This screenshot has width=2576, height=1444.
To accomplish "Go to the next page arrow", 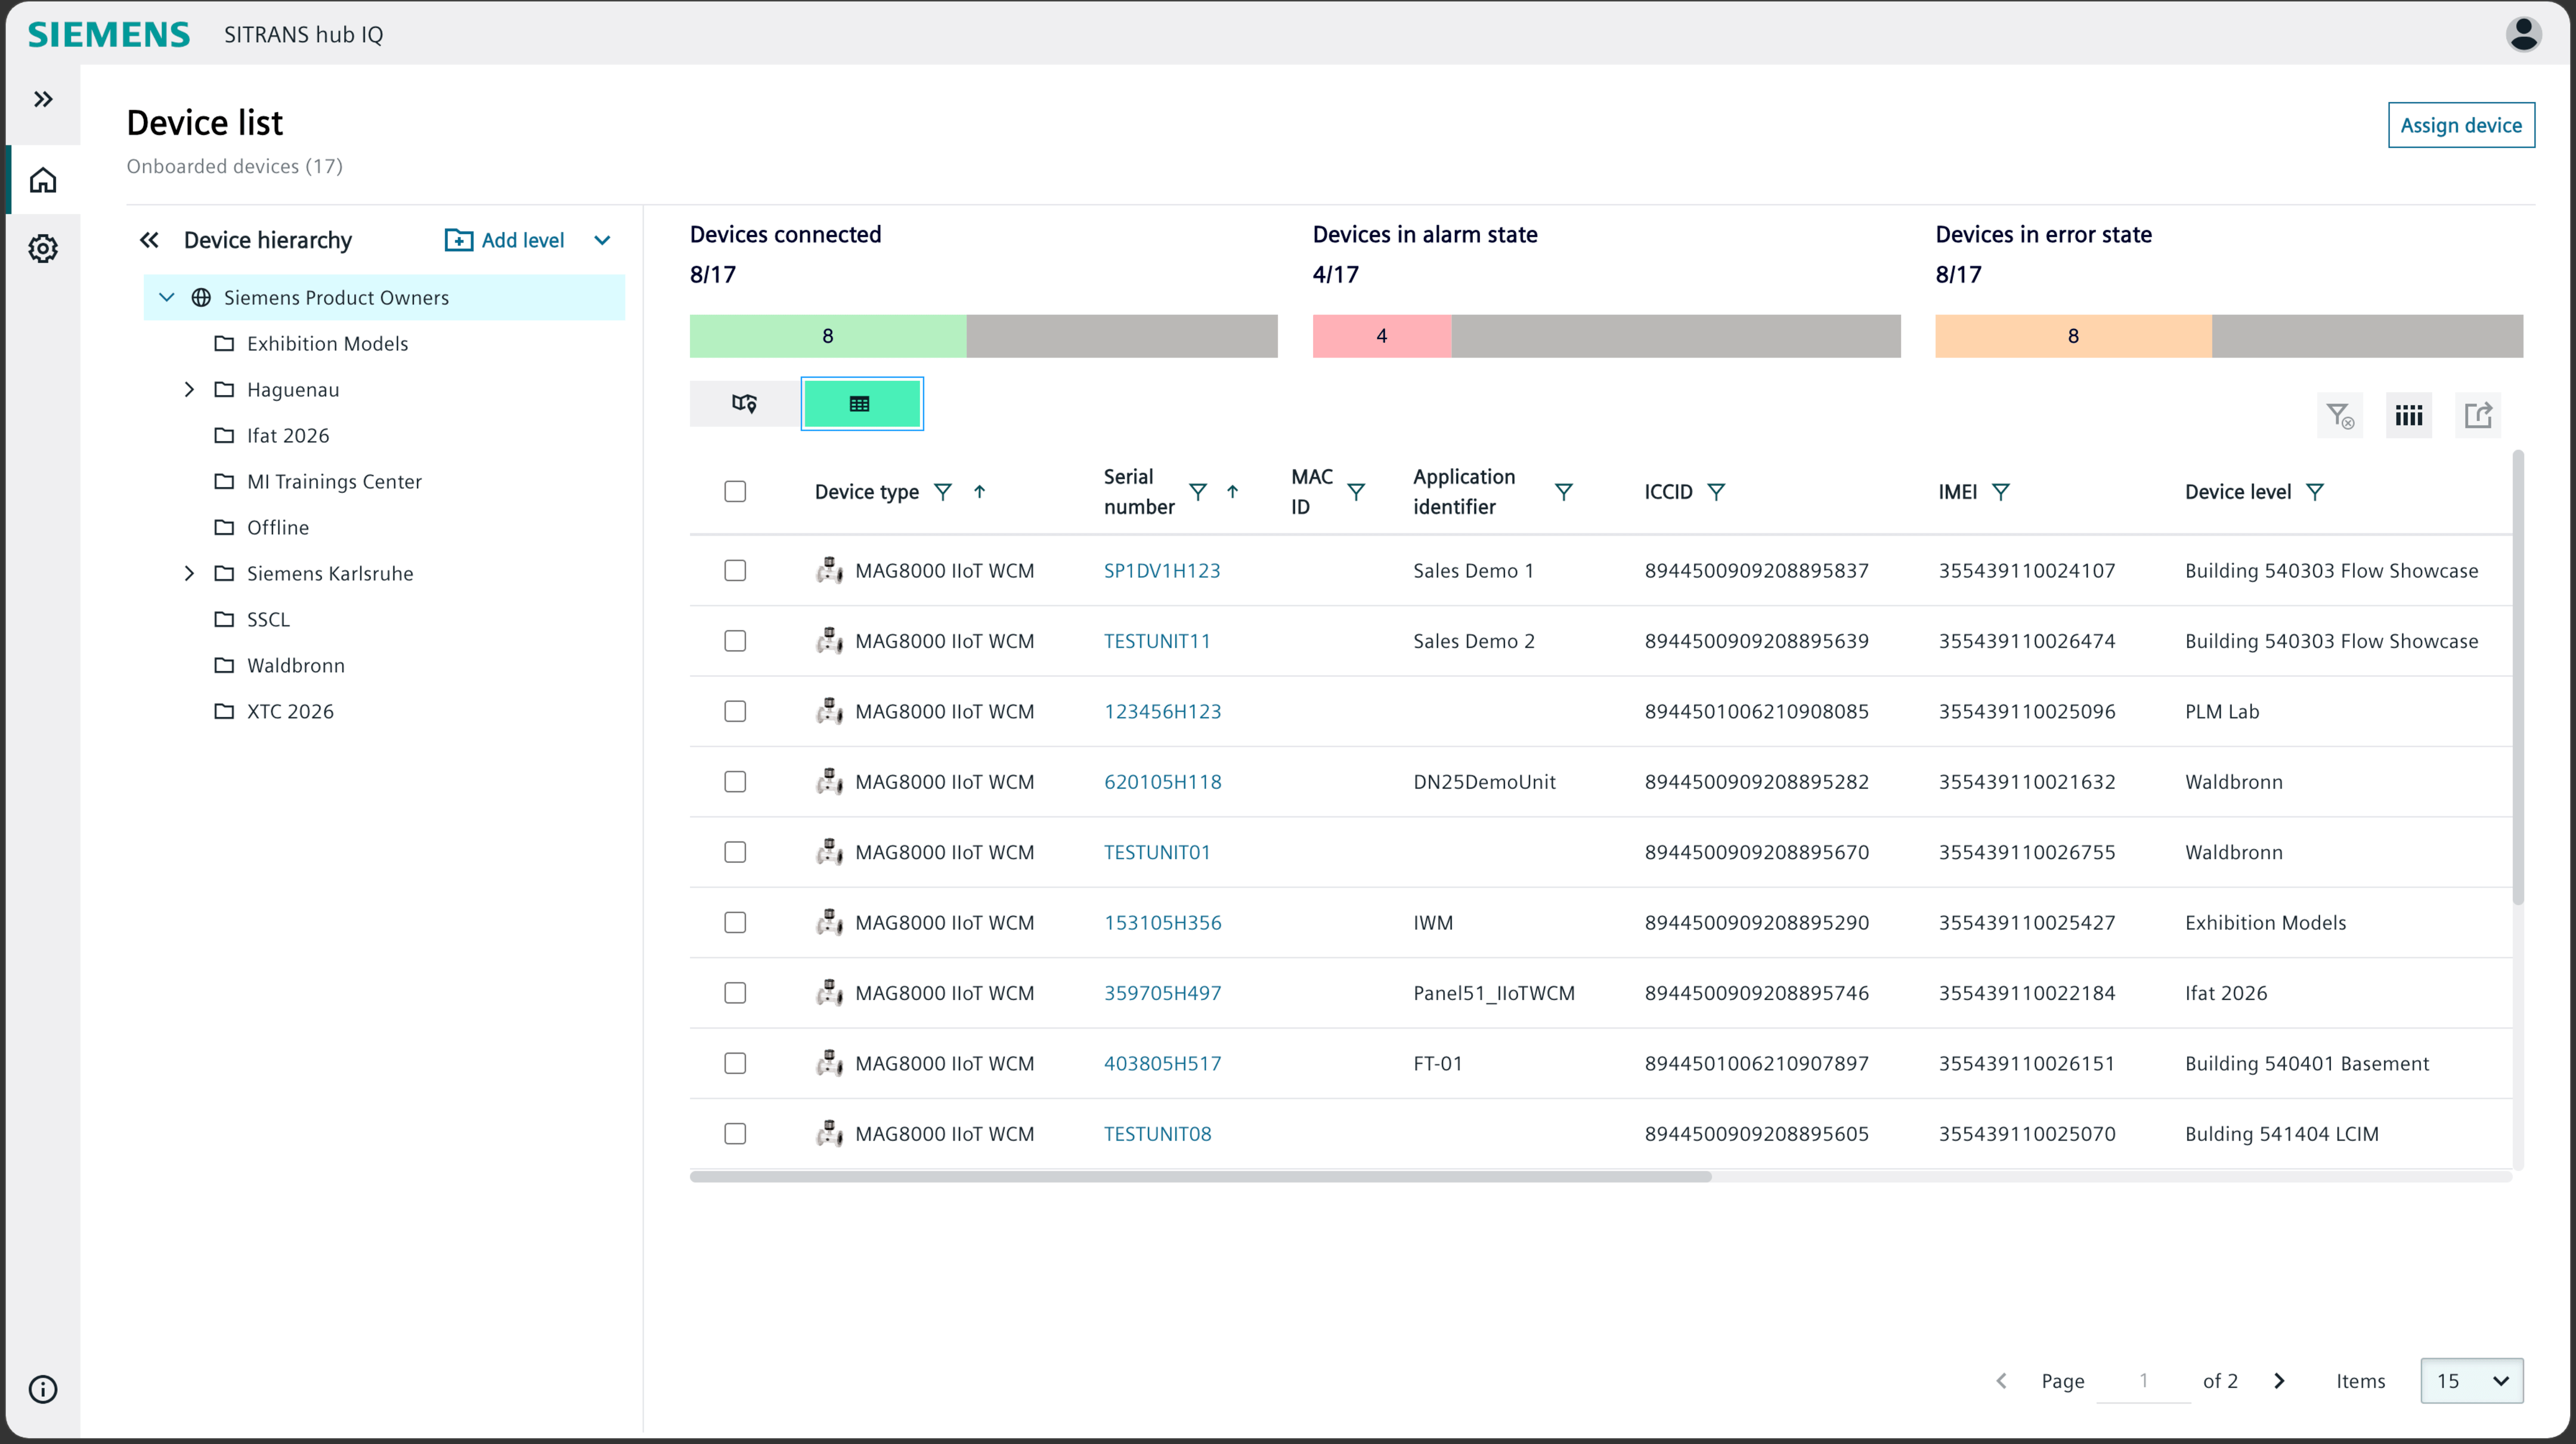I will click(x=2279, y=1380).
